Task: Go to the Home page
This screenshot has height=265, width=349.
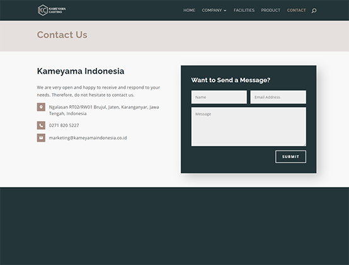Action: (189, 10)
